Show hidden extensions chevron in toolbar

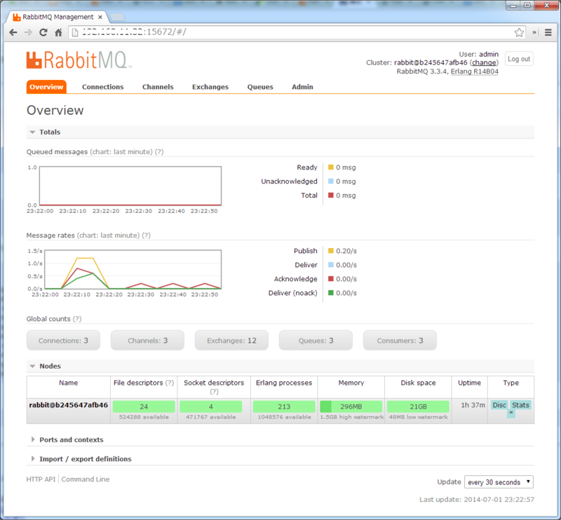click(x=534, y=32)
